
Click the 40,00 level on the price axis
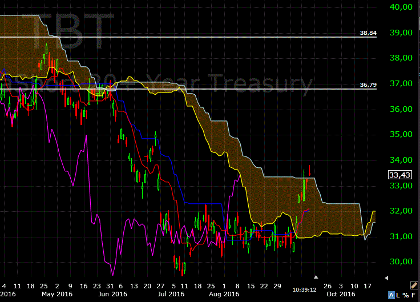pos(400,7)
